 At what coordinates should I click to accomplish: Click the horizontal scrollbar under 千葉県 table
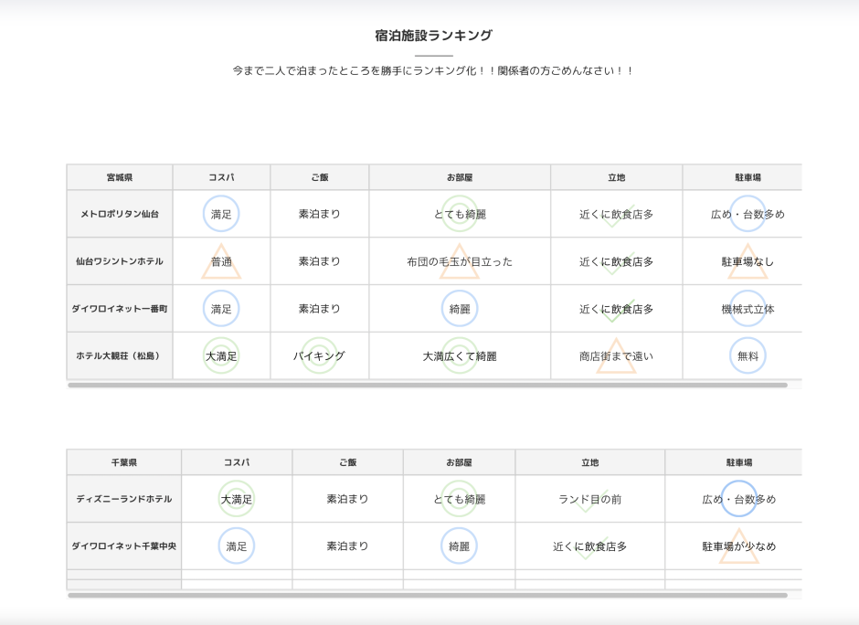428,595
